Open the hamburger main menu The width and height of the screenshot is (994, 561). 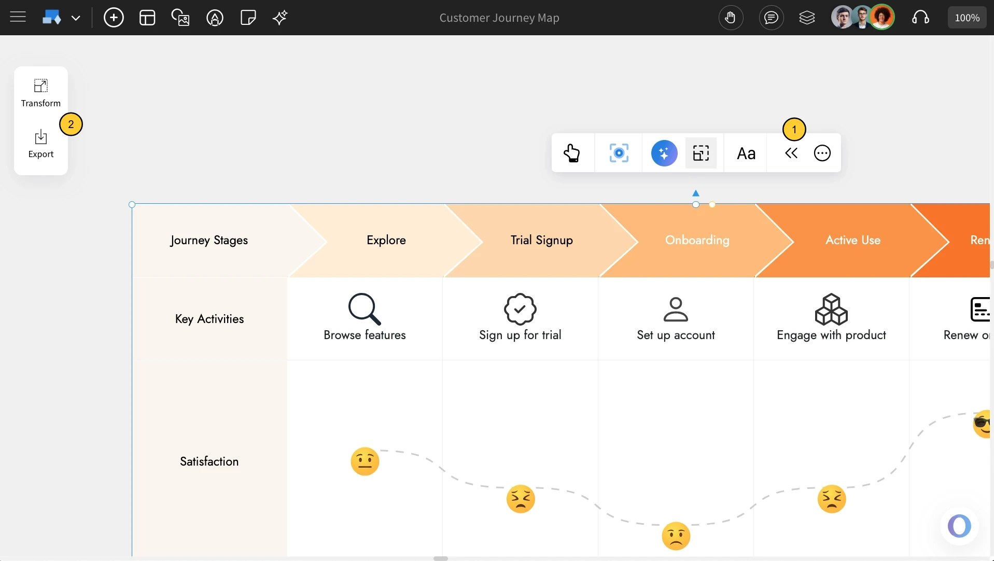(17, 17)
